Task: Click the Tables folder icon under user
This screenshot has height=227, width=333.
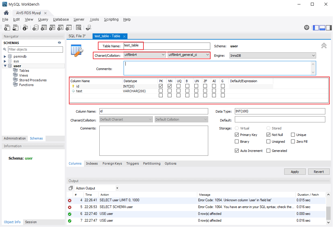Action: 15,71
